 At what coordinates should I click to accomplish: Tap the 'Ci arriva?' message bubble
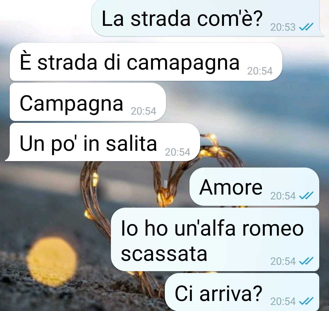[242, 292]
